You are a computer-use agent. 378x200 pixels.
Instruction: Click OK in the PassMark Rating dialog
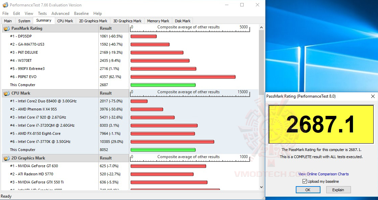point(308,190)
